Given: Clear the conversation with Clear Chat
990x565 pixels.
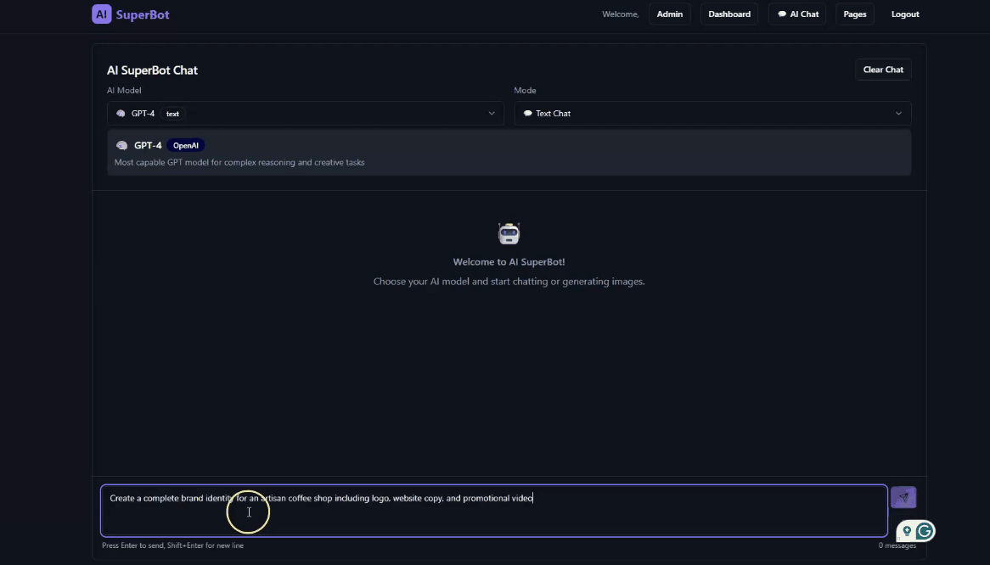Looking at the screenshot, I should point(883,70).
